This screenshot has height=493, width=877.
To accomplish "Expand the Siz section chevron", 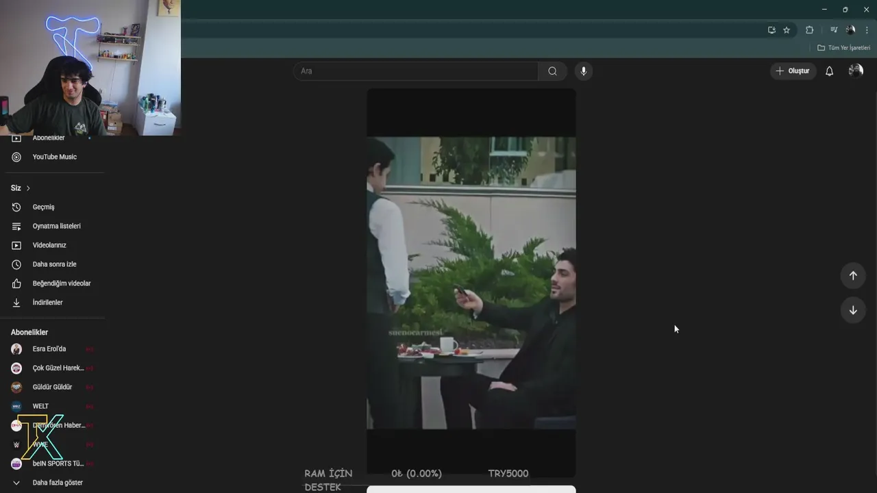I will [28, 188].
